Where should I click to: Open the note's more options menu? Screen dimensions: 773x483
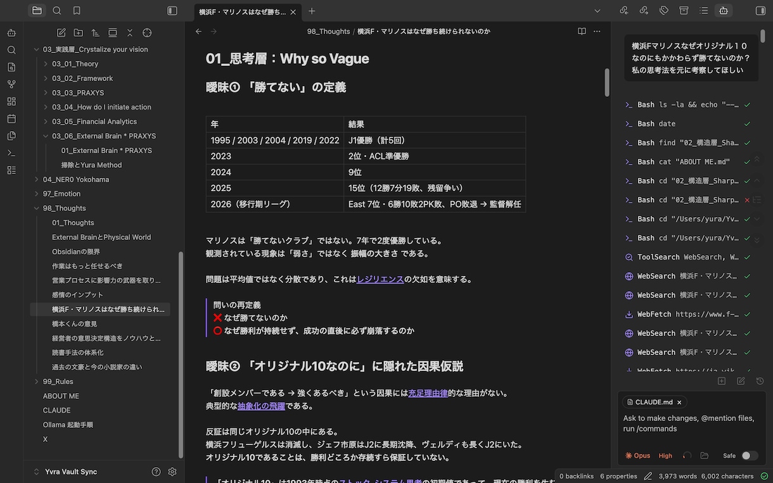point(597,32)
